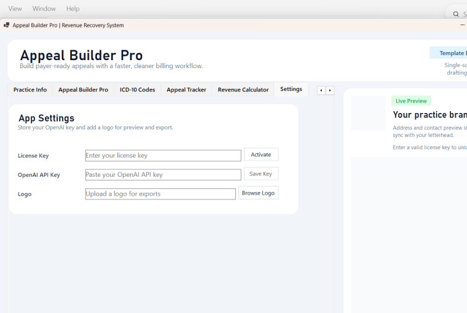Click the 'Build payer-ready appeals' subtitle

point(111,66)
